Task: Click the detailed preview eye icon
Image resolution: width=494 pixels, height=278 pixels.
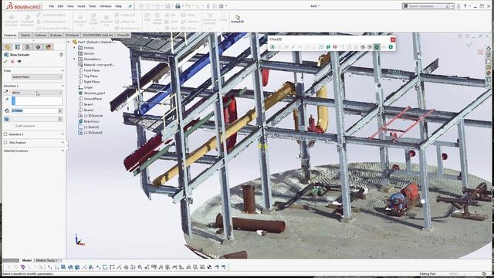Action: click(x=19, y=62)
